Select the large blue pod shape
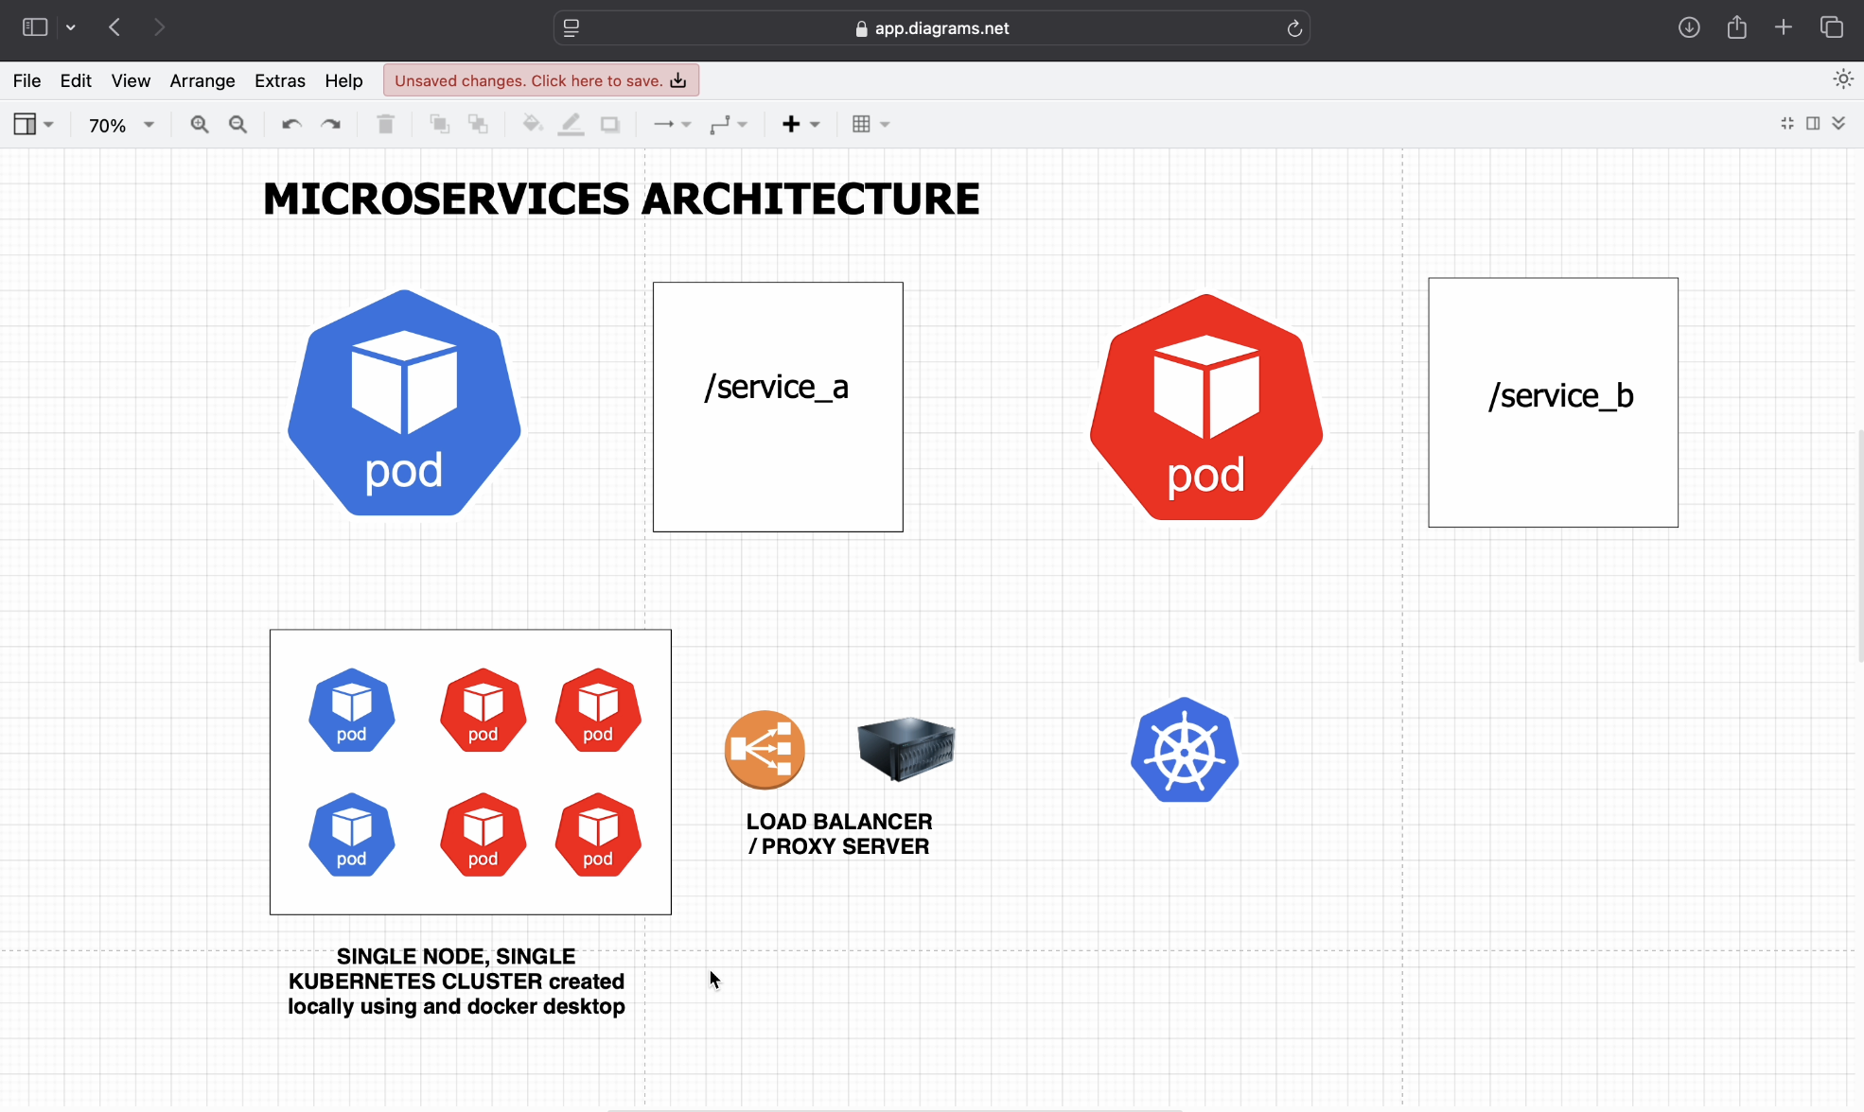 click(x=404, y=403)
